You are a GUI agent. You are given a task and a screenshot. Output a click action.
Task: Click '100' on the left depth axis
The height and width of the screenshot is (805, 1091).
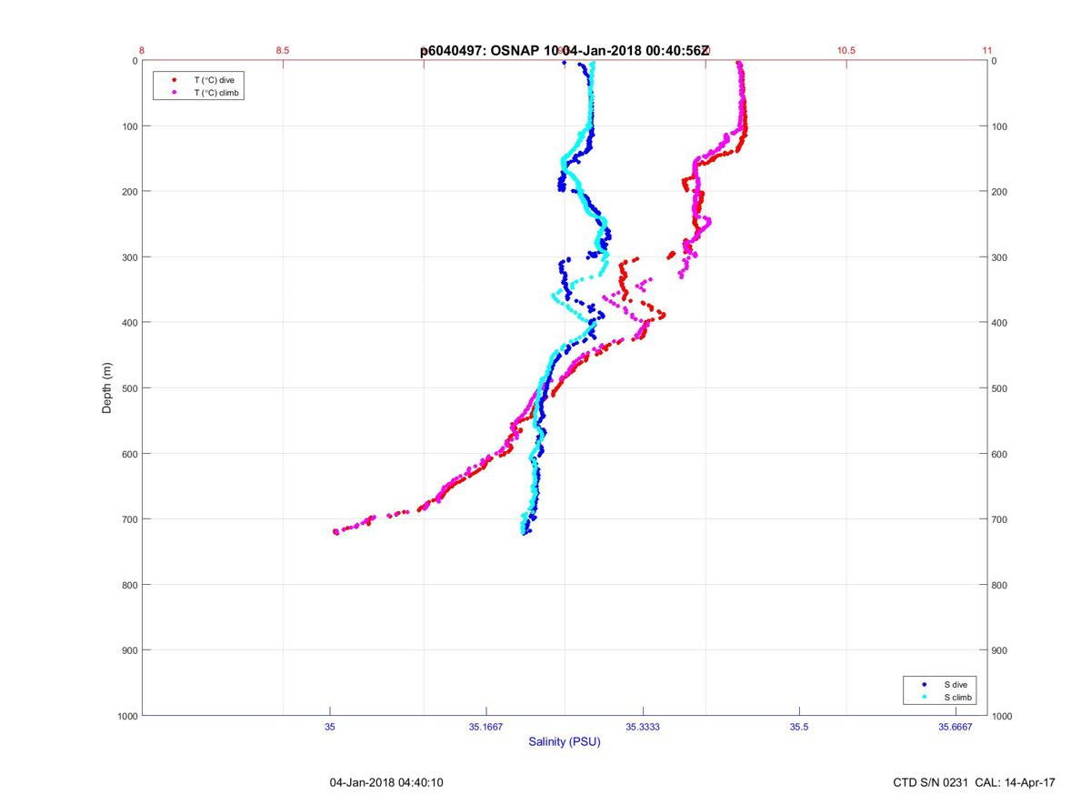click(x=129, y=126)
